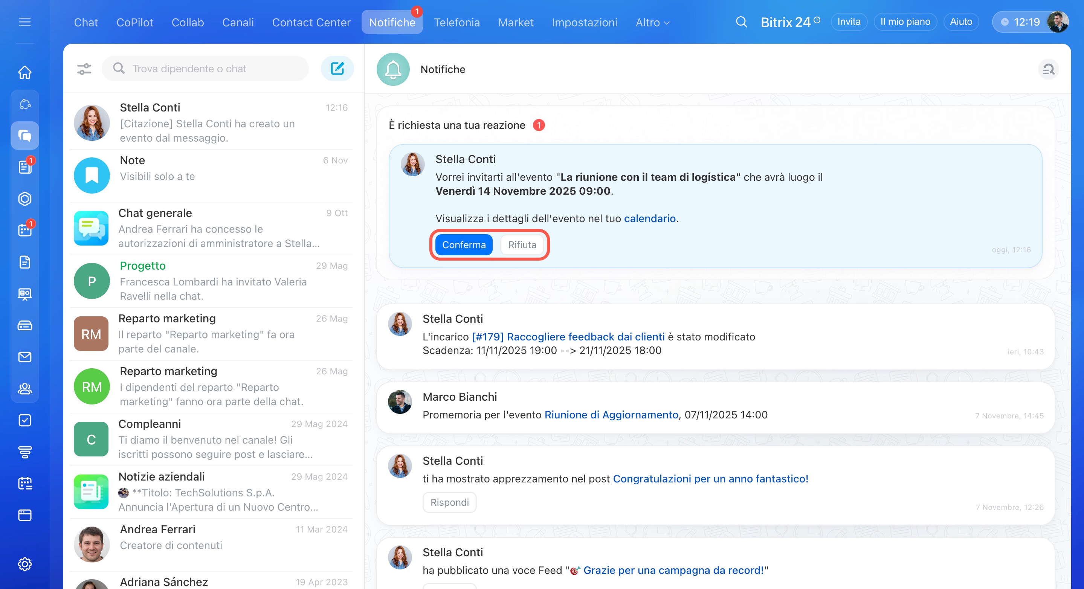Decline invitation with Rifiuta button
The height and width of the screenshot is (589, 1084).
[x=522, y=245]
